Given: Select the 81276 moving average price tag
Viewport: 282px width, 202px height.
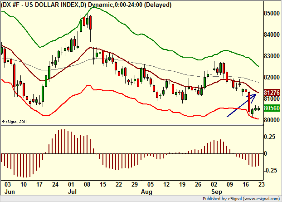Looking at the screenshot, I should tap(272, 93).
